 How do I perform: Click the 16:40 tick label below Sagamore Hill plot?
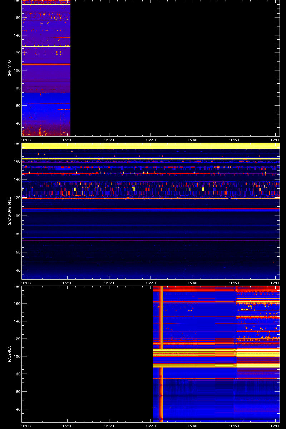click(x=192, y=283)
